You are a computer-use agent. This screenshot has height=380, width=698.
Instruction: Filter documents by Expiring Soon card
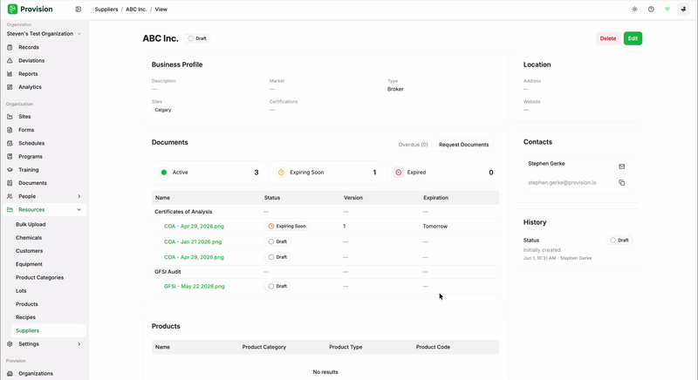[325, 173]
